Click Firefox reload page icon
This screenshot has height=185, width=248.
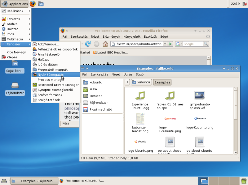click(88, 44)
